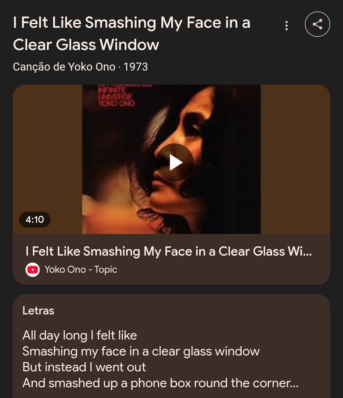The width and height of the screenshot is (343, 398).
Task: Click the 1973 release year
Action: click(x=136, y=67)
